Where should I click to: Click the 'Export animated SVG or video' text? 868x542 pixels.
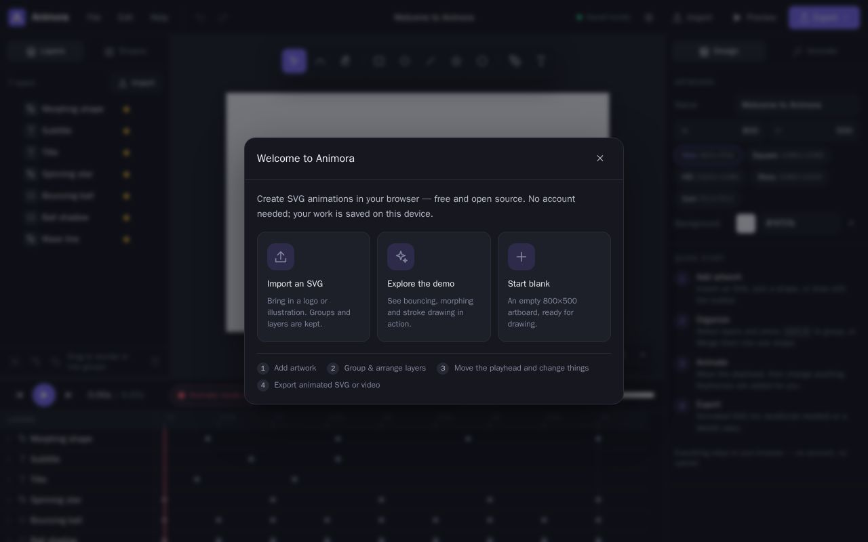327,385
